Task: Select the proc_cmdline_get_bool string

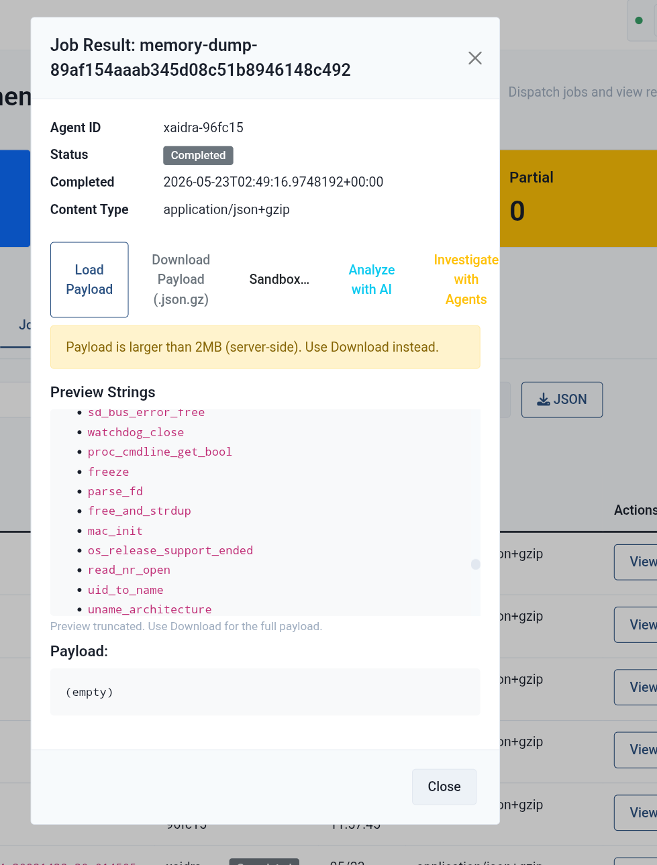Action: (160, 452)
